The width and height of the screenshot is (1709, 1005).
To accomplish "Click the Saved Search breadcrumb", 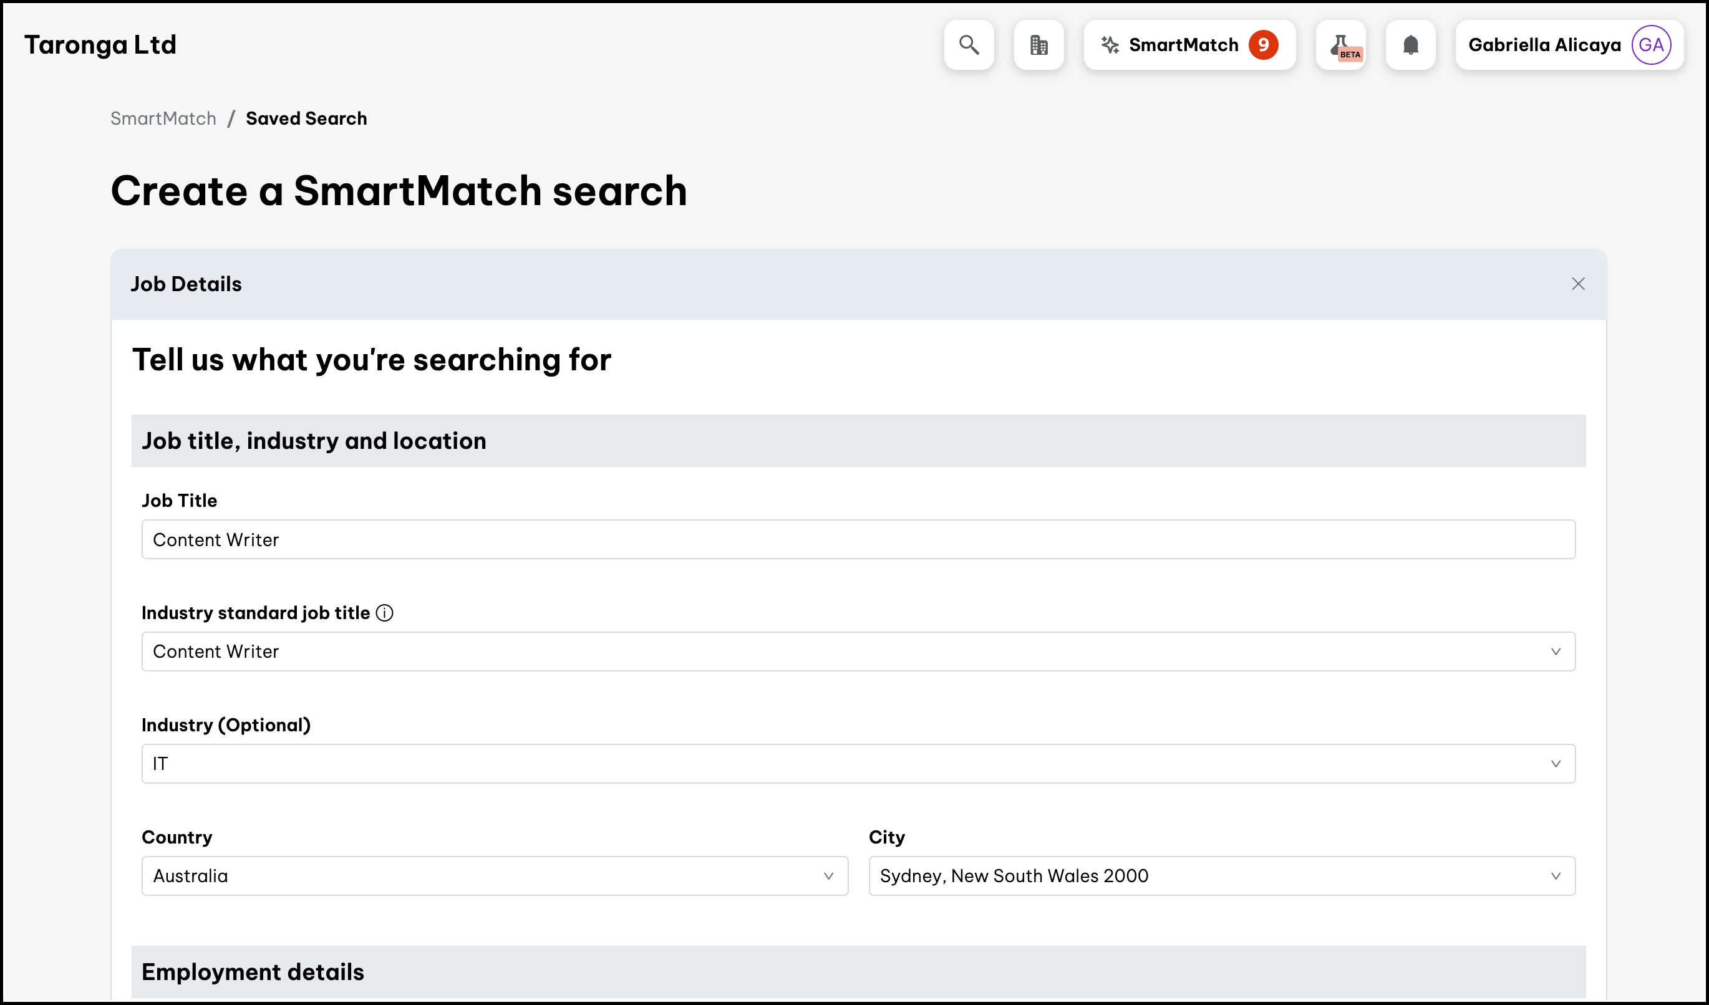I will click(x=306, y=118).
